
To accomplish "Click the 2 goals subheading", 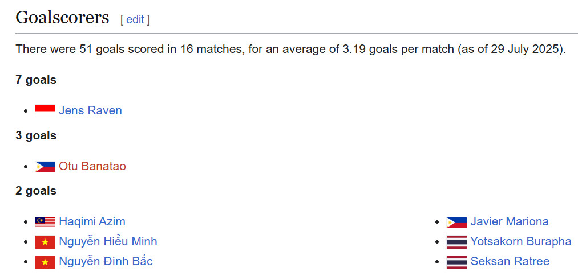I will 36,191.
